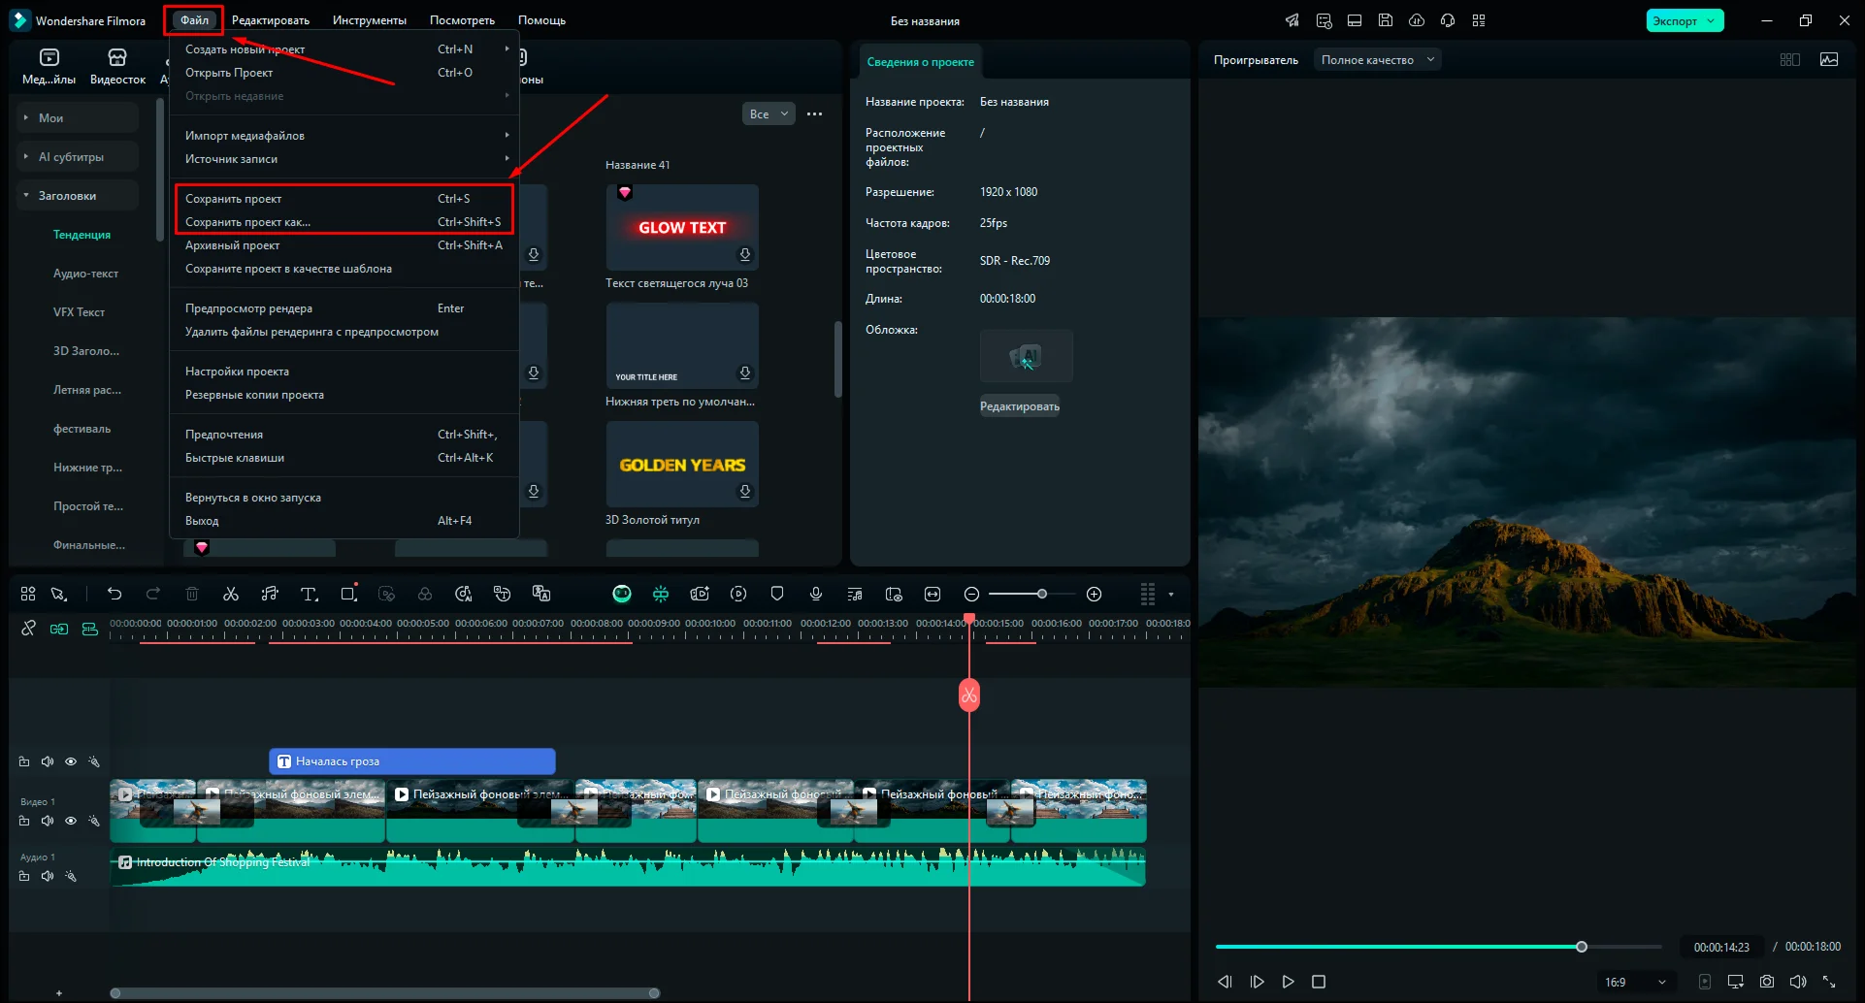This screenshot has height=1003, width=1865.
Task: Click the zoom in plus icon on timeline
Action: tap(1094, 594)
